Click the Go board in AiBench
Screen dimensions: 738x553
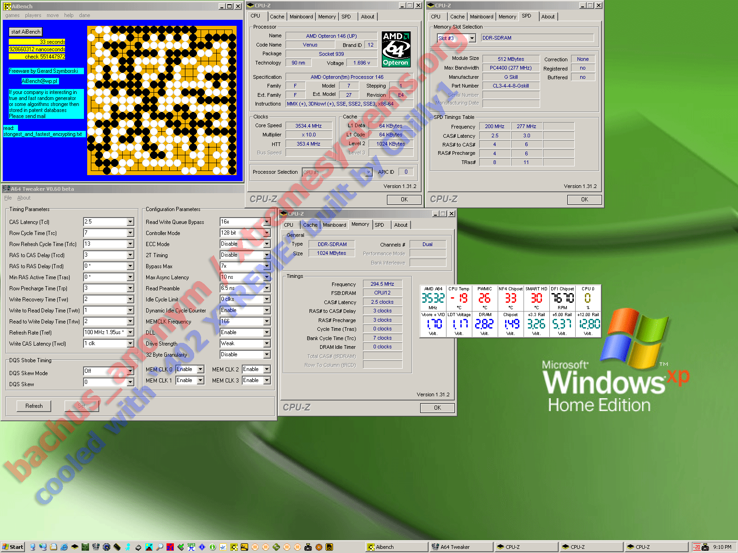(x=161, y=100)
